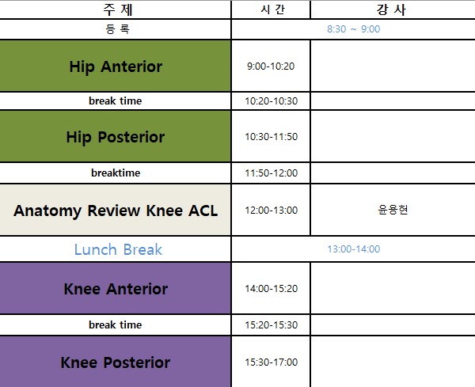The width and height of the screenshot is (475, 387).
Task: Select the 11:50-12:00 time cell
Action: (271, 173)
